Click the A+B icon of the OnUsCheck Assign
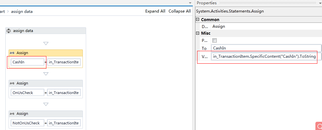The width and height of the screenshot is (322, 130). pos(12,83)
